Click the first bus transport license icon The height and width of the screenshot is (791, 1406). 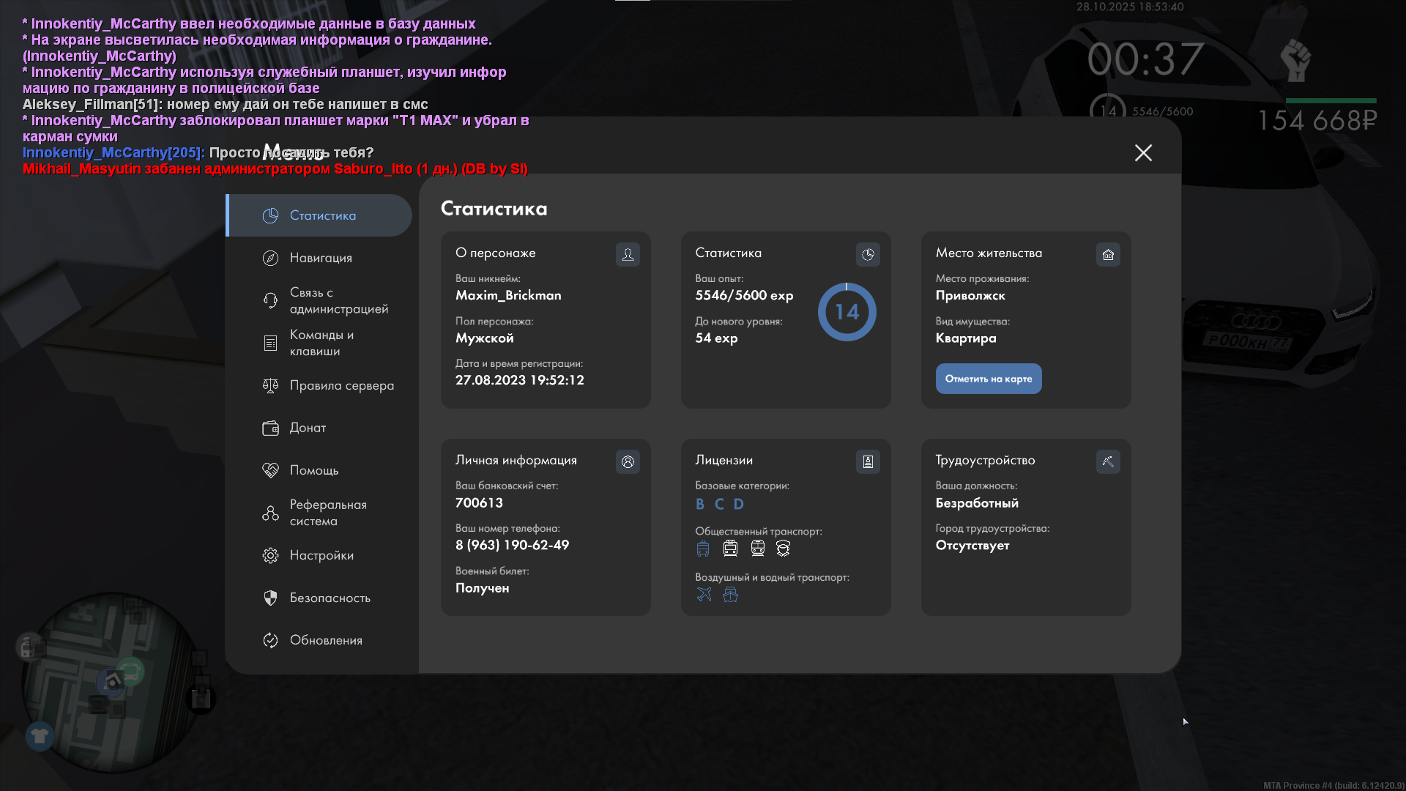[703, 548]
